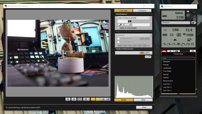Click the AWB white balance icon

(165, 35)
